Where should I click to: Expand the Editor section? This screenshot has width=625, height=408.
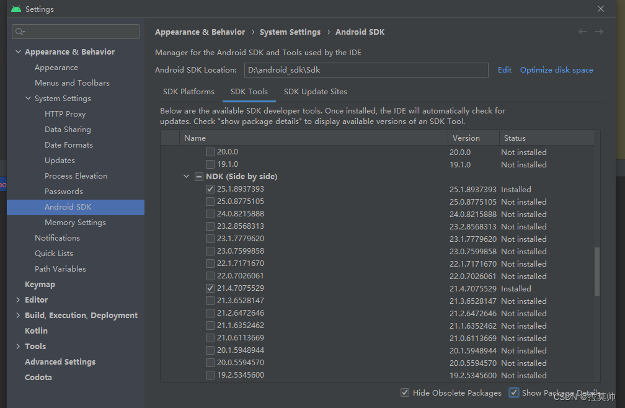tap(18, 299)
